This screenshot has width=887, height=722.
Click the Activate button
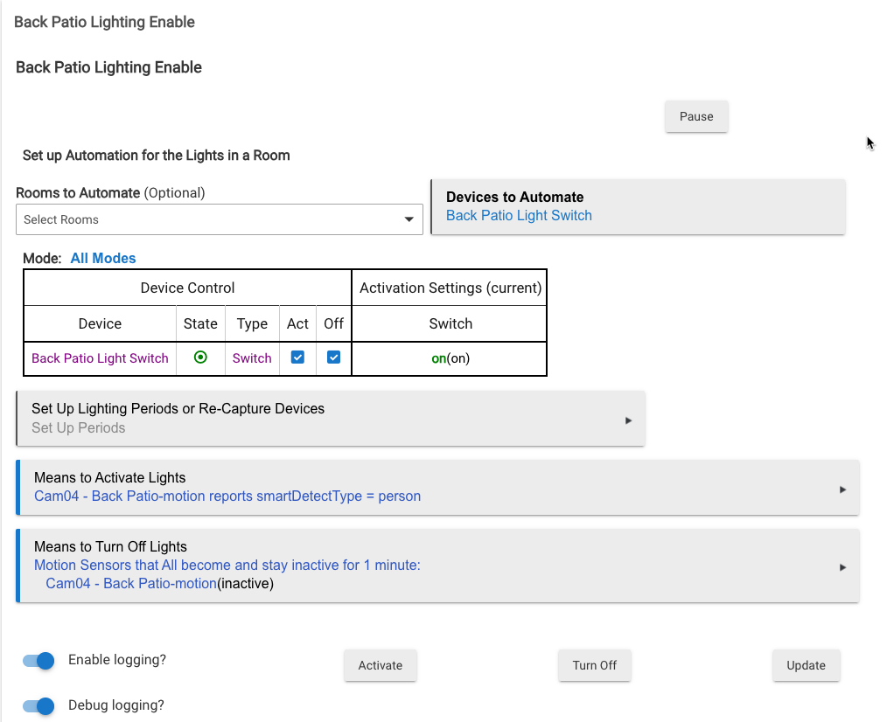click(381, 665)
